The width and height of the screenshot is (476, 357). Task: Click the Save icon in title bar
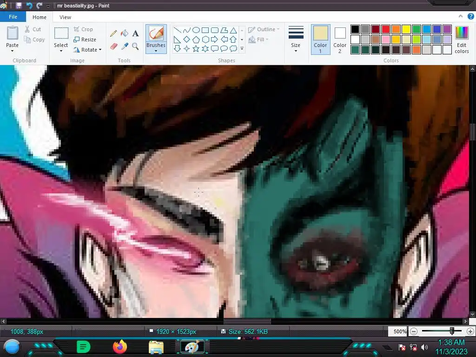19,6
